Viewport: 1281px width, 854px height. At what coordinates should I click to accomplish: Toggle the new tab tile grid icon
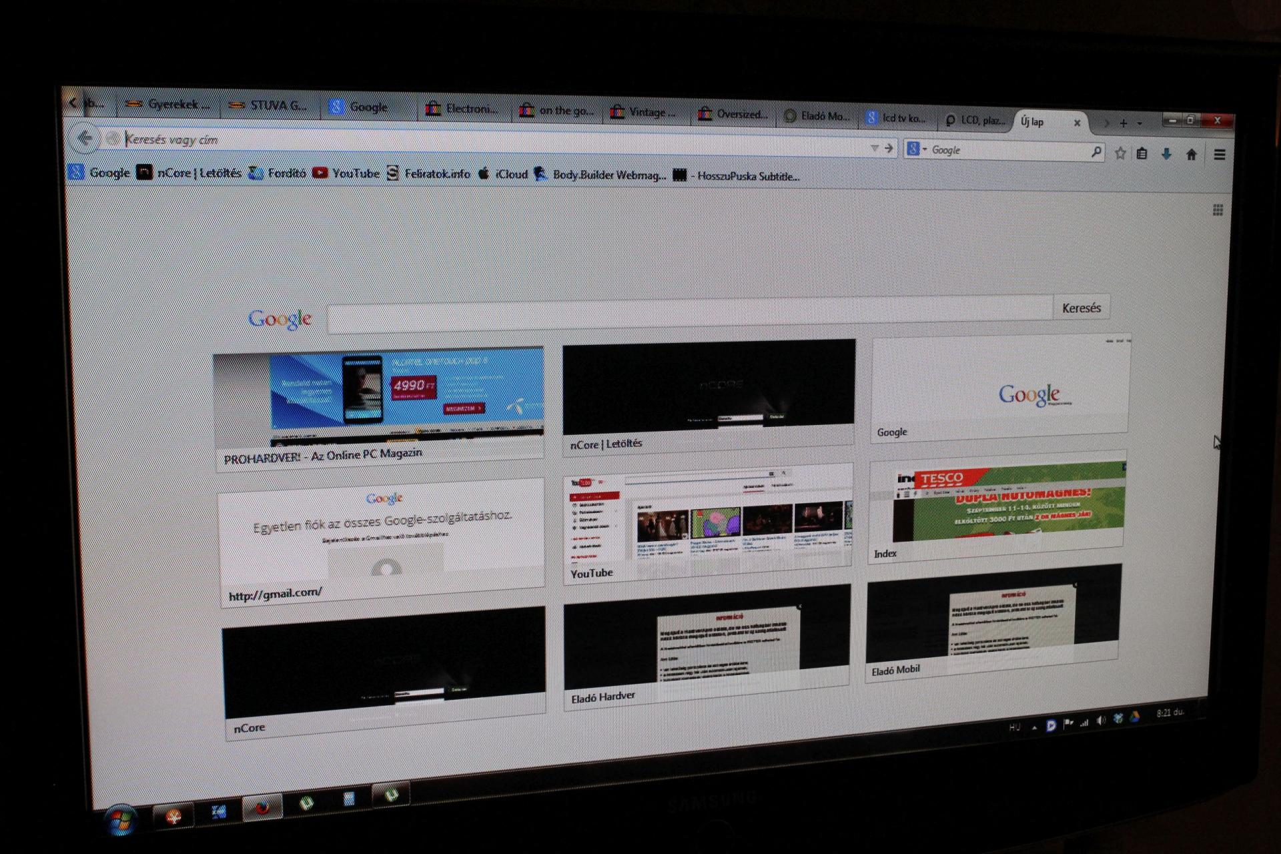coord(1218,210)
